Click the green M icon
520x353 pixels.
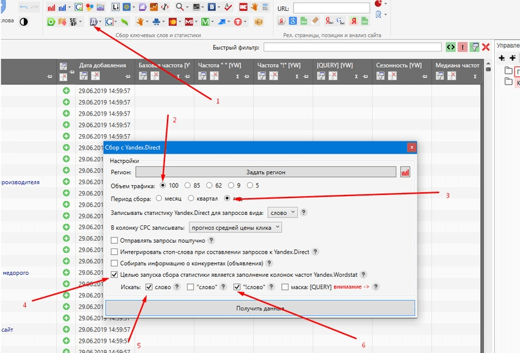click(206, 22)
